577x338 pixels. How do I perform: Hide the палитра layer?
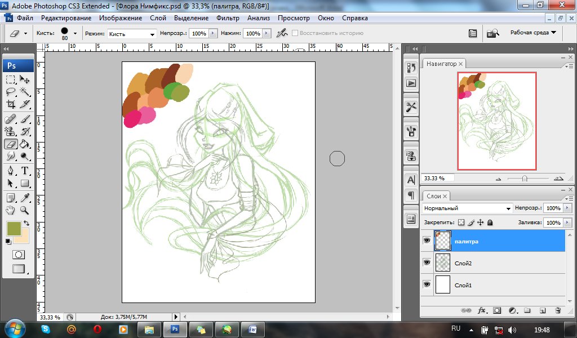click(427, 241)
